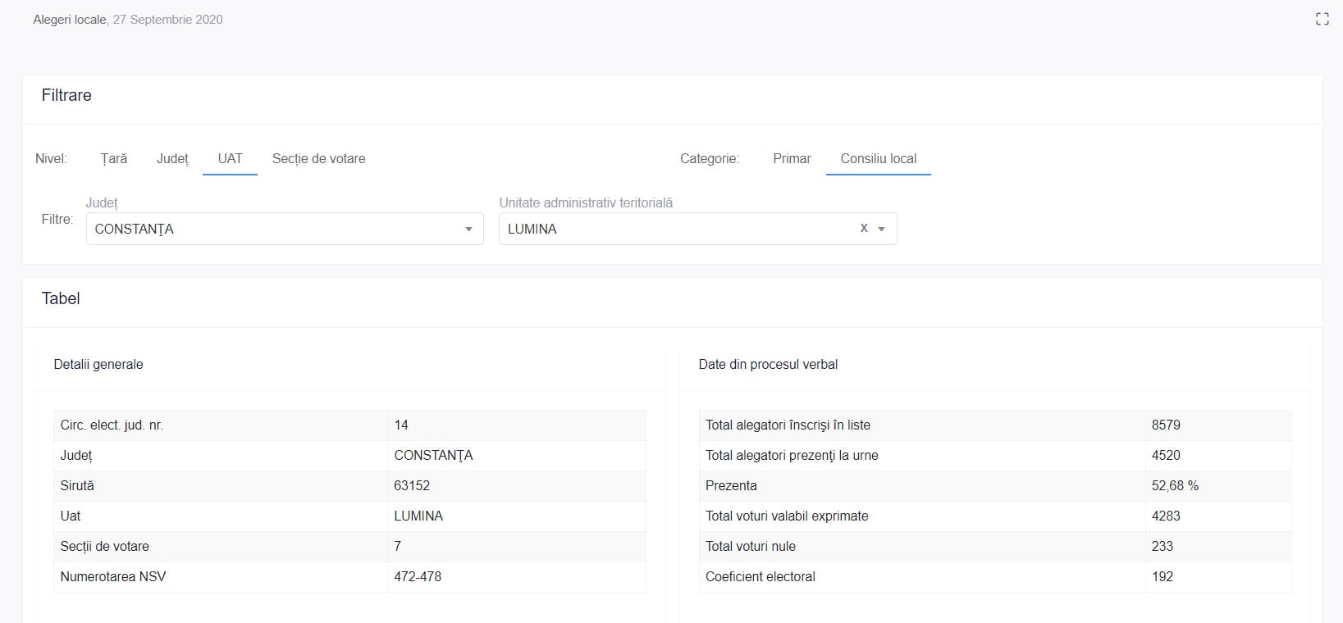Viewport: 1343px width, 623px height.
Task: Toggle fullscreen view icon
Action: [x=1322, y=19]
